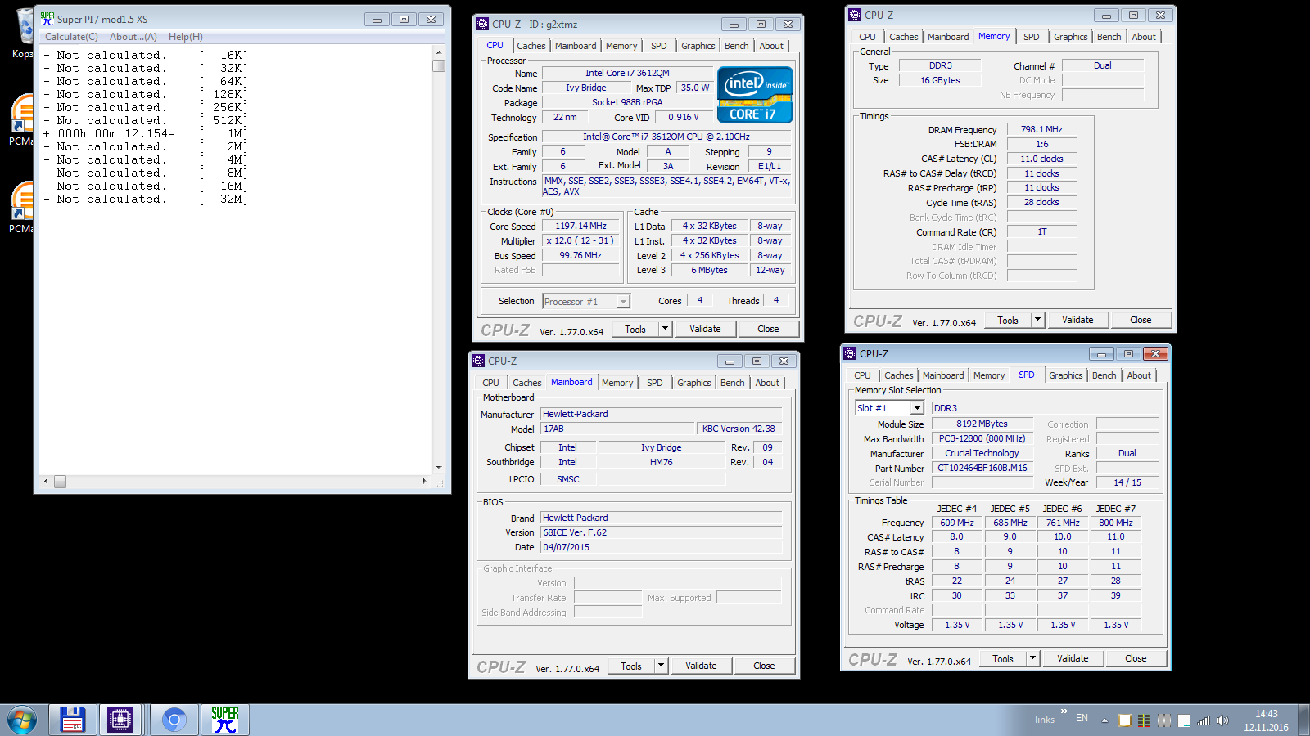Open the volume speaker tray icon
The image size is (1310, 736).
tap(1222, 720)
